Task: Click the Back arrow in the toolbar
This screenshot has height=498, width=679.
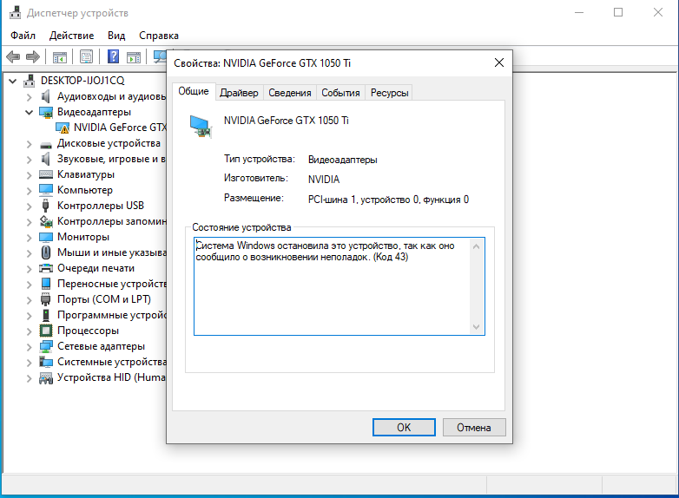Action: [13, 57]
